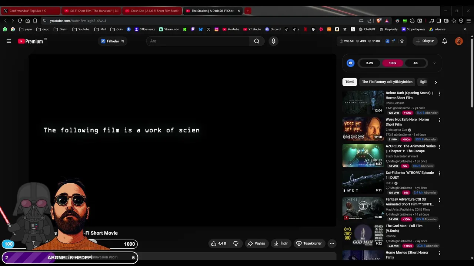Image resolution: width=474 pixels, height=266 pixels.
Task: Expand the depo bookmarks folder
Action: click(x=43, y=29)
